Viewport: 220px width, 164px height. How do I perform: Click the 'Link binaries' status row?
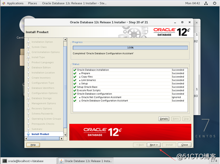(130, 80)
